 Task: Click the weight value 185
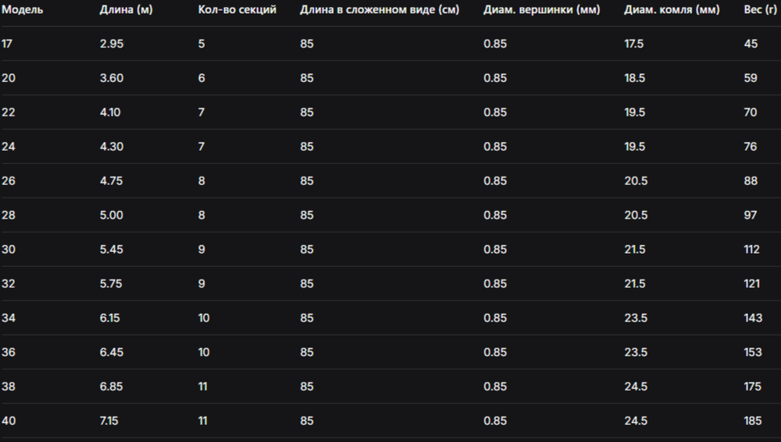pyautogui.click(x=753, y=422)
